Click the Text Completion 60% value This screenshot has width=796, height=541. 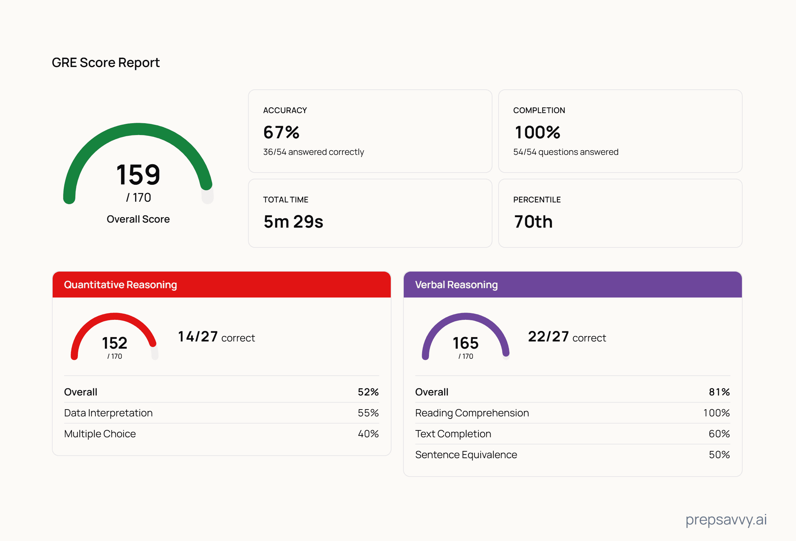pyautogui.click(x=720, y=434)
